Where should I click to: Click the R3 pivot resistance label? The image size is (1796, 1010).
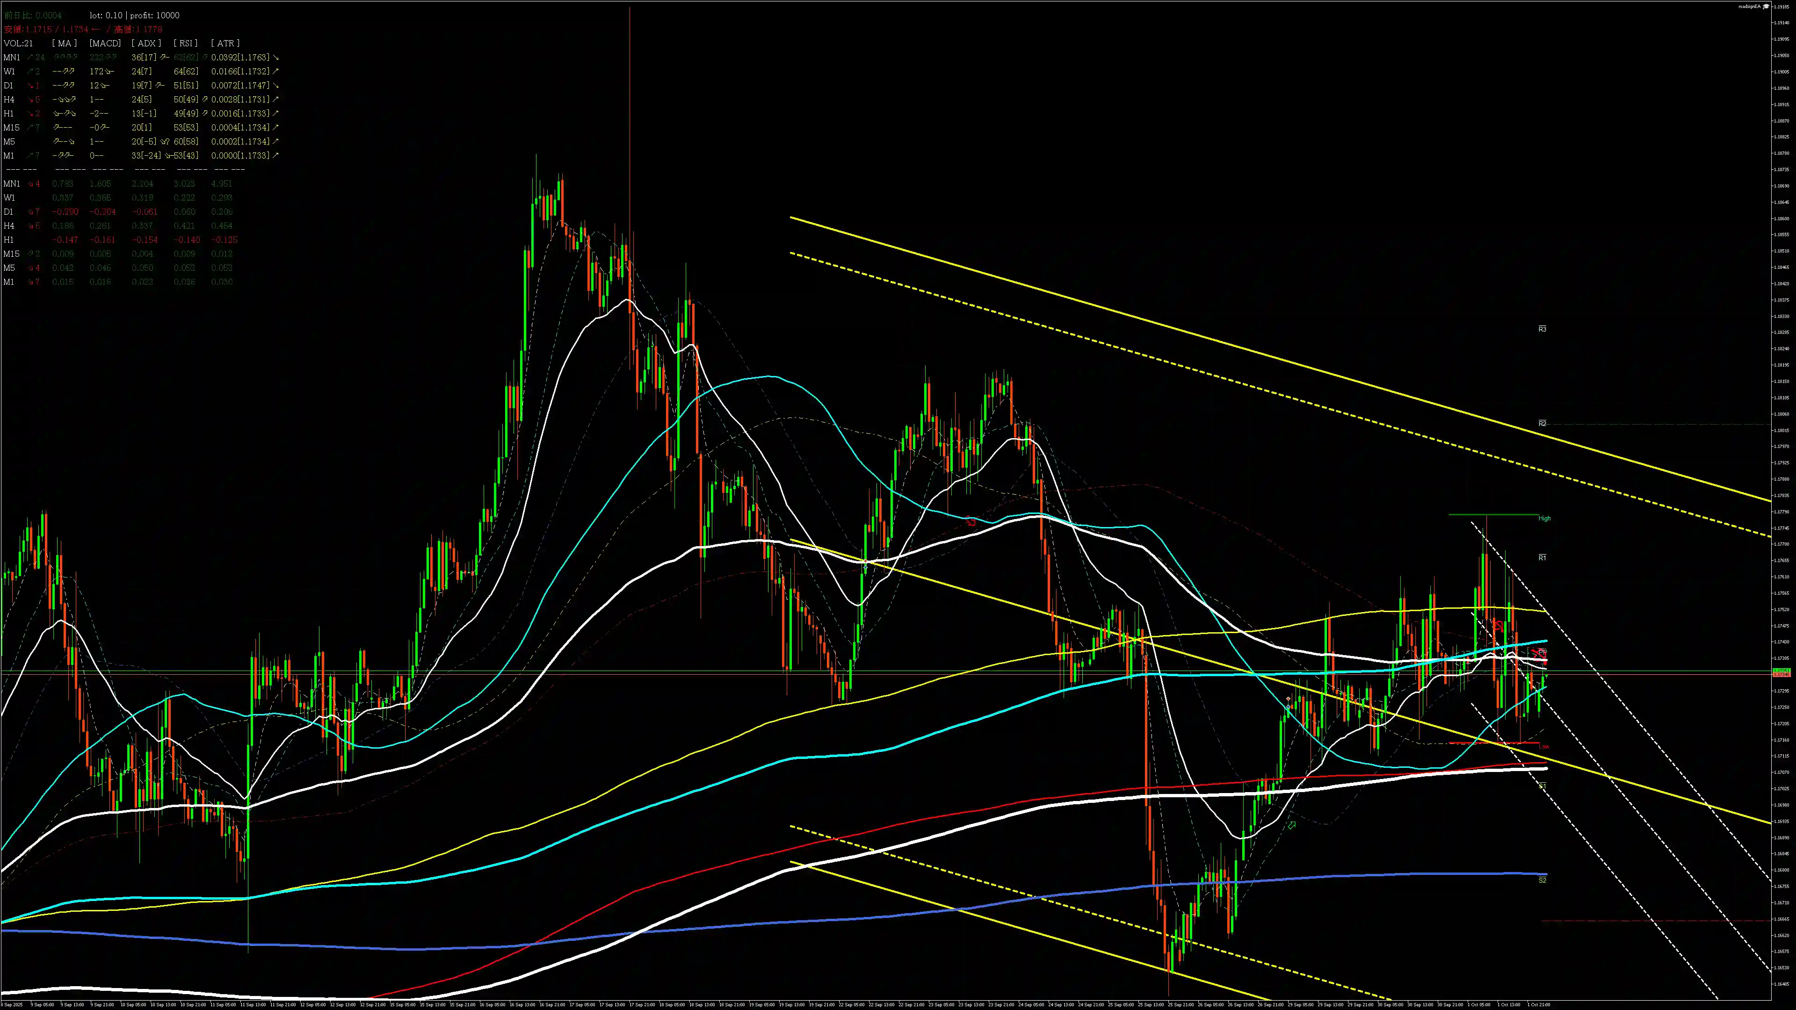(1542, 329)
